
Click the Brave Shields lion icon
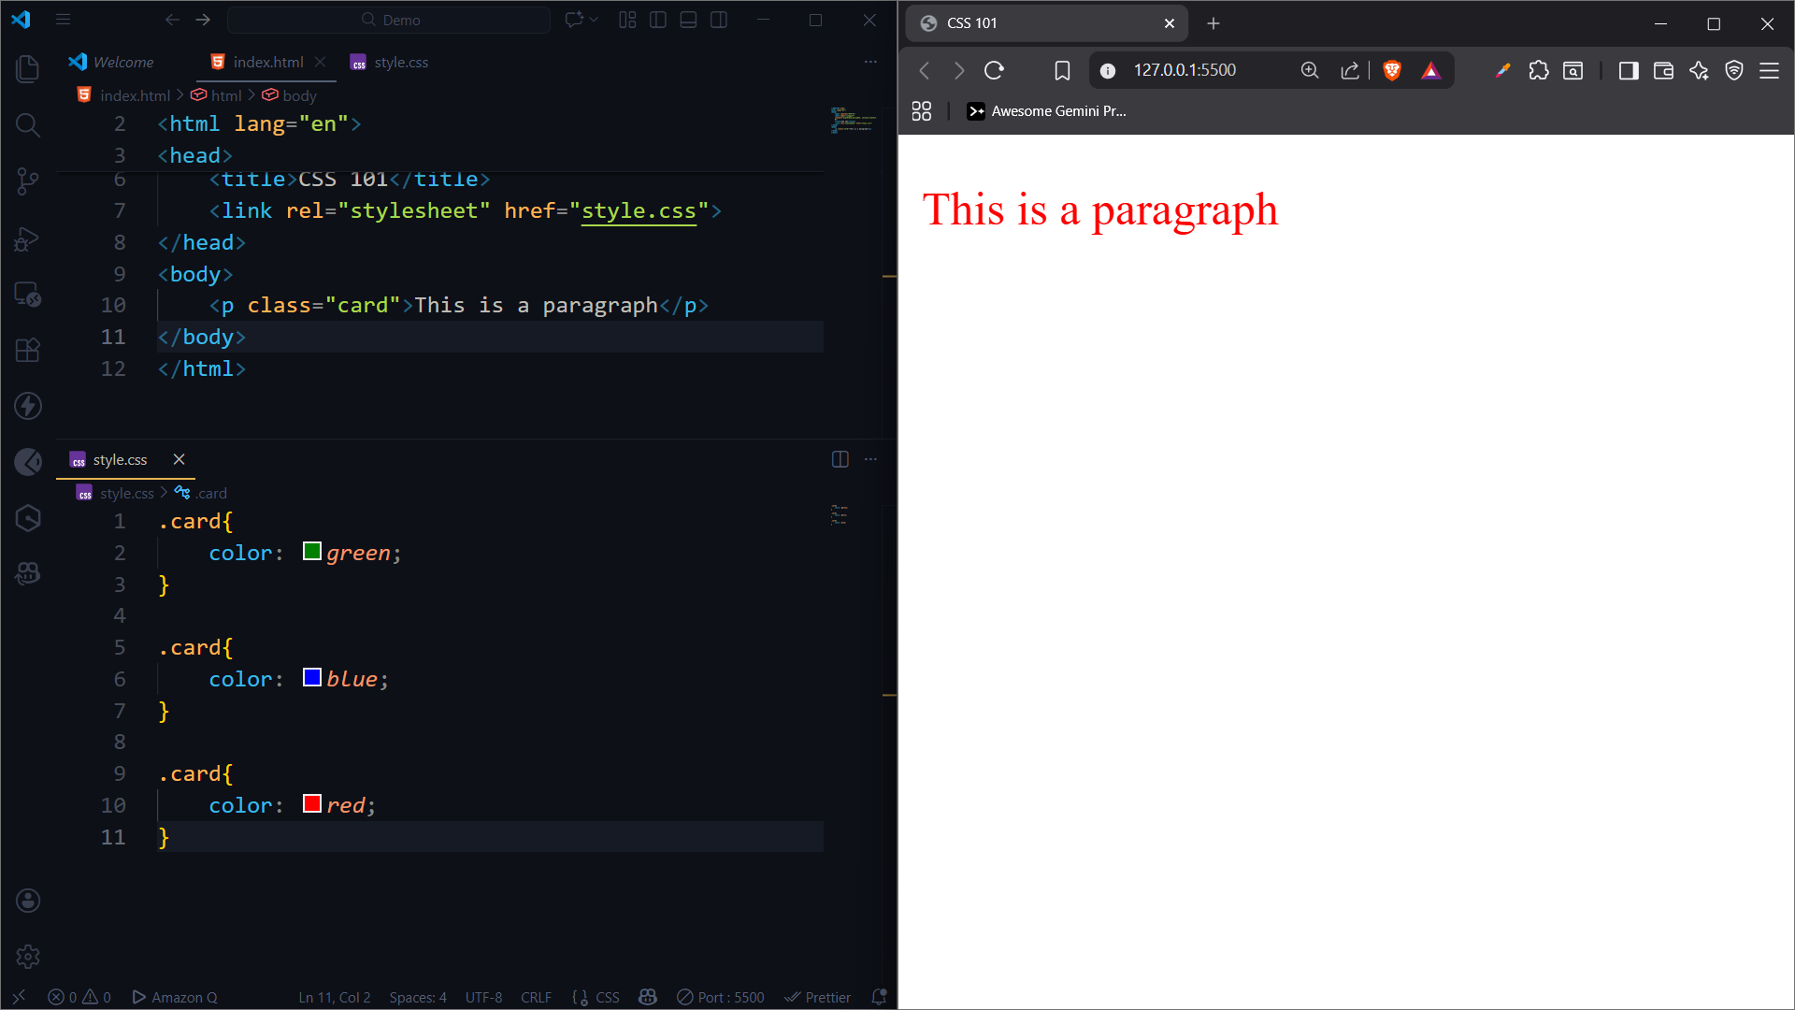(1392, 70)
